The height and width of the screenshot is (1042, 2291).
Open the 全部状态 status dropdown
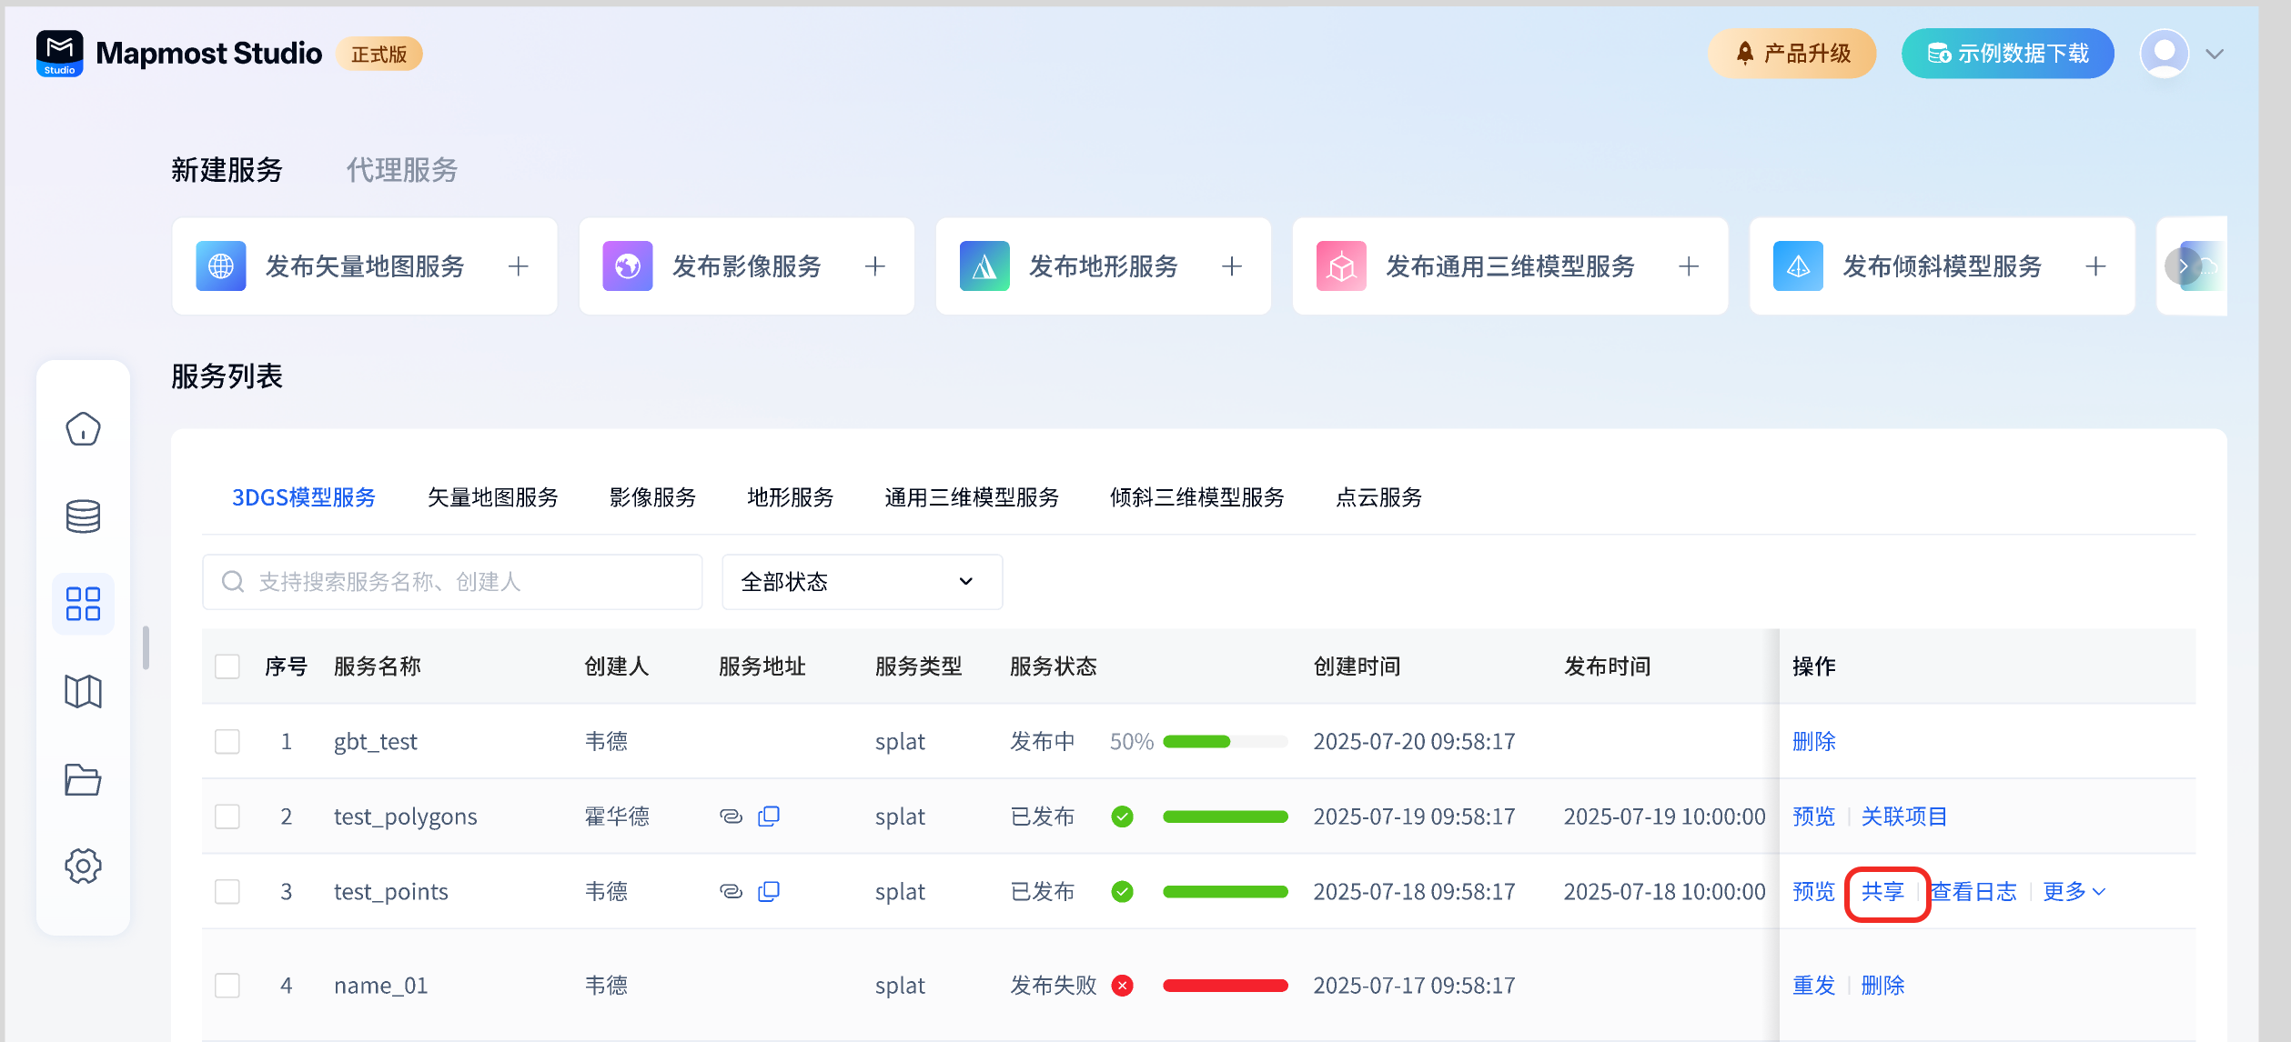point(861,582)
